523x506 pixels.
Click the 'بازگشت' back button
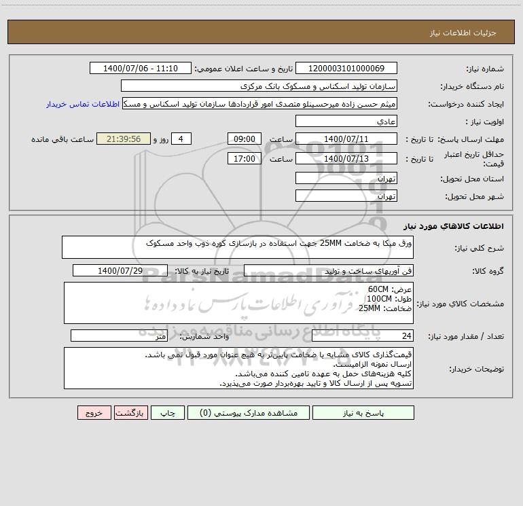point(130,413)
